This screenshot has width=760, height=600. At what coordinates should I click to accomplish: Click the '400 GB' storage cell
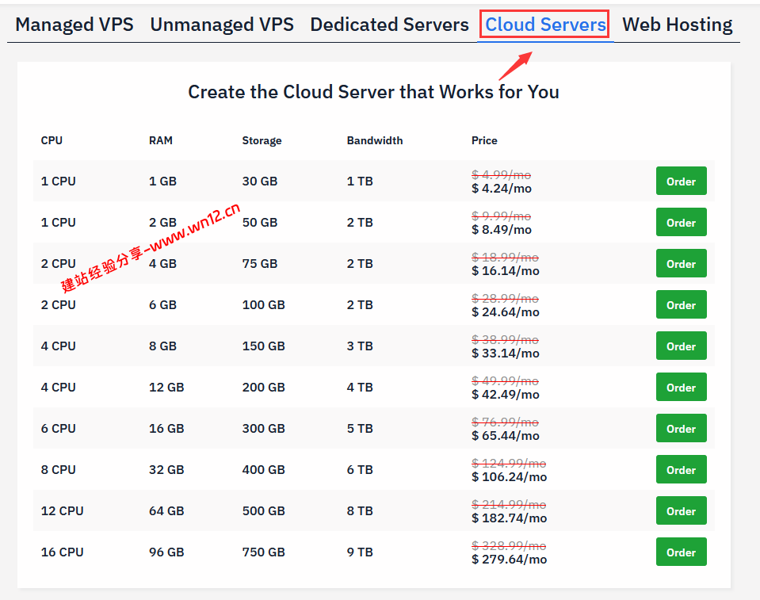coord(263,470)
